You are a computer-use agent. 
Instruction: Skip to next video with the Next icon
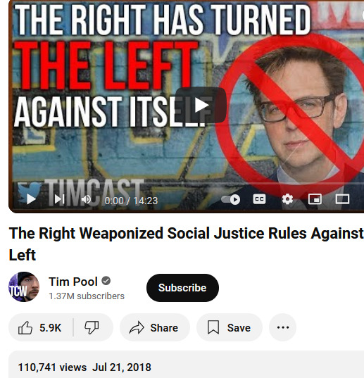(x=59, y=199)
